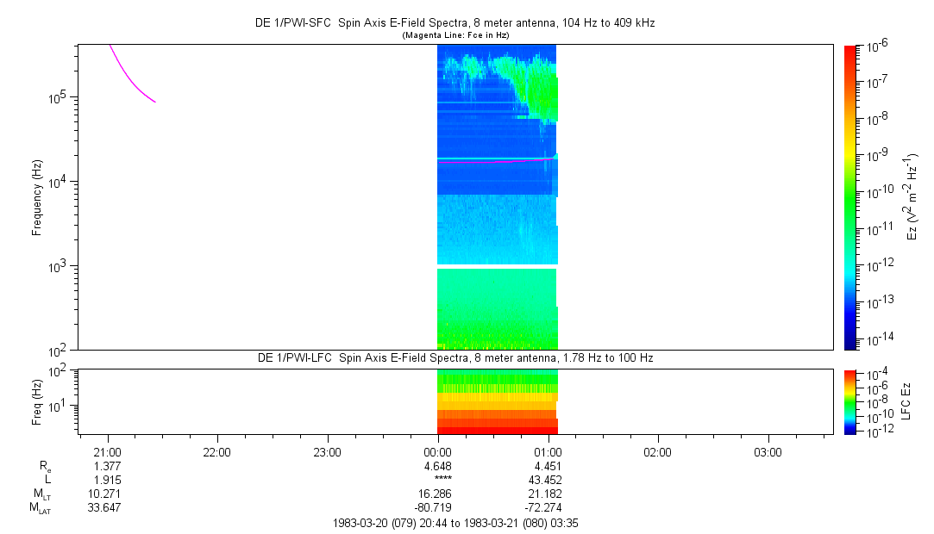
Task: Select the 00:00 time axis tick label
Action: coord(438,452)
